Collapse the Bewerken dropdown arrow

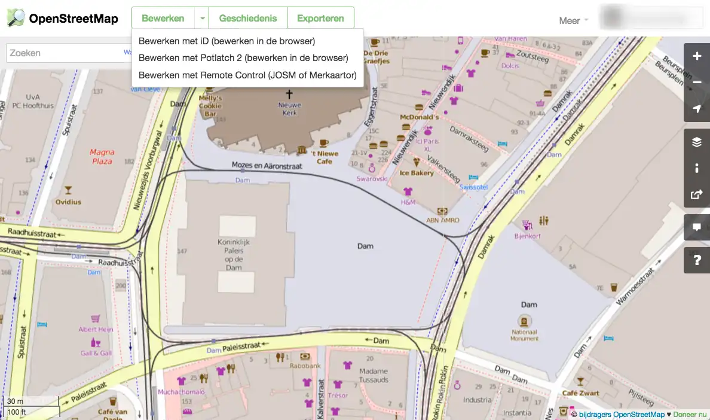coord(203,19)
